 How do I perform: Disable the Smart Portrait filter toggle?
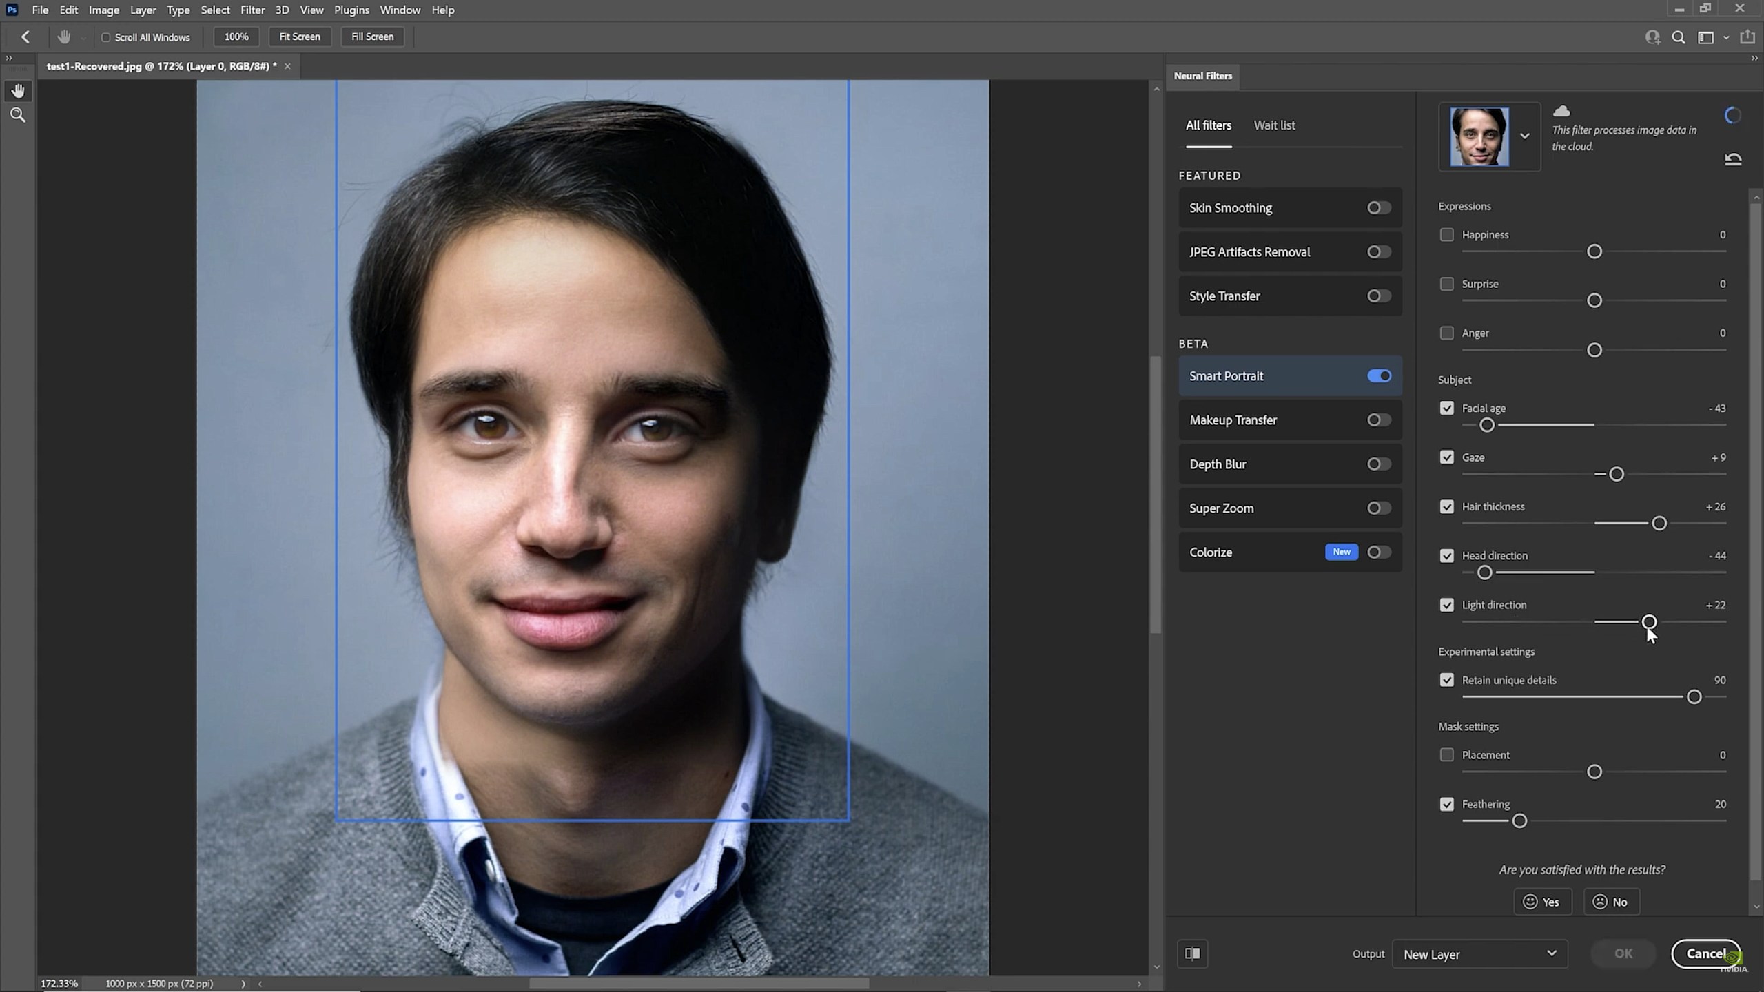point(1379,376)
